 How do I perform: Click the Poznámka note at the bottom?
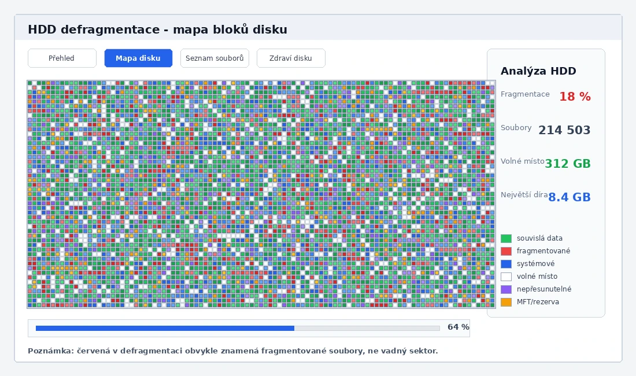pos(233,351)
